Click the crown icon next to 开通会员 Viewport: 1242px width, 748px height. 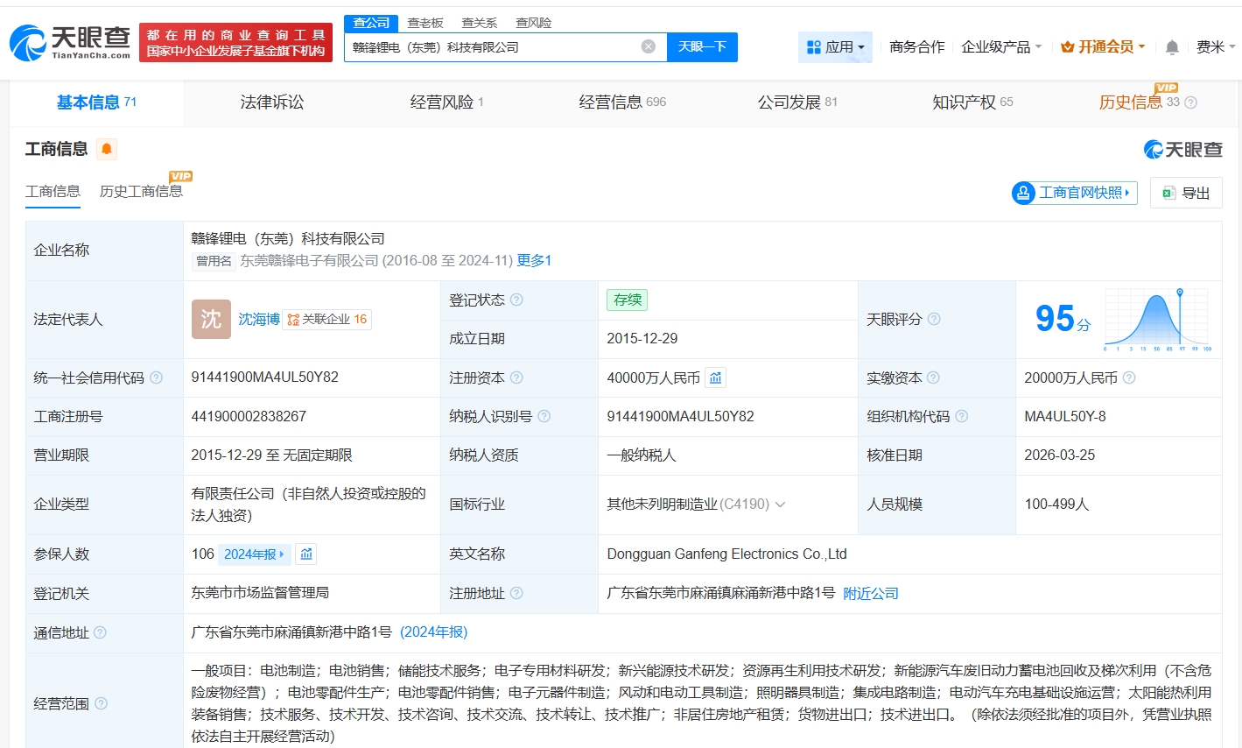pyautogui.click(x=1066, y=46)
